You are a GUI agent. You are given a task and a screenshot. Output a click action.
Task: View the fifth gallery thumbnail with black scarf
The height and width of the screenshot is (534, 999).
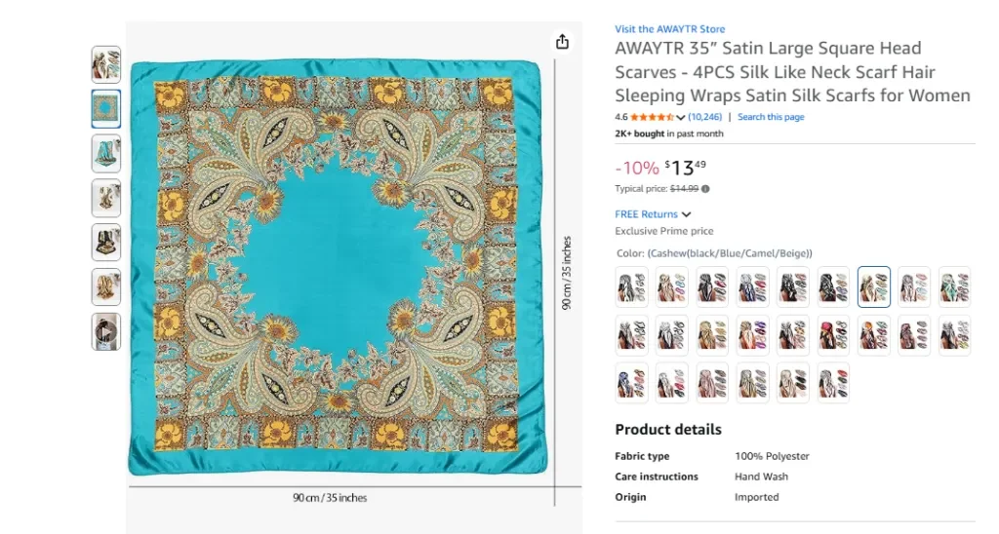click(x=106, y=243)
